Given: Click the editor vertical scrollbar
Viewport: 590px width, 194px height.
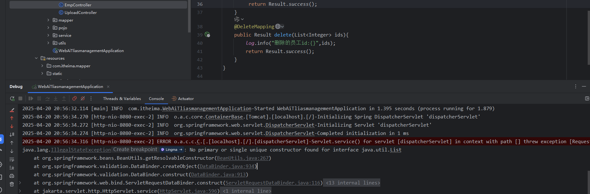Looking at the screenshot, I should [588, 38].
